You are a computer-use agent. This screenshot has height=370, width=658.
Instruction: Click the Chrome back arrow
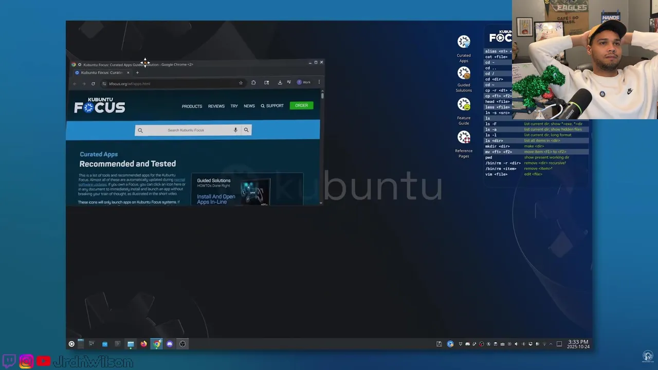click(x=75, y=83)
